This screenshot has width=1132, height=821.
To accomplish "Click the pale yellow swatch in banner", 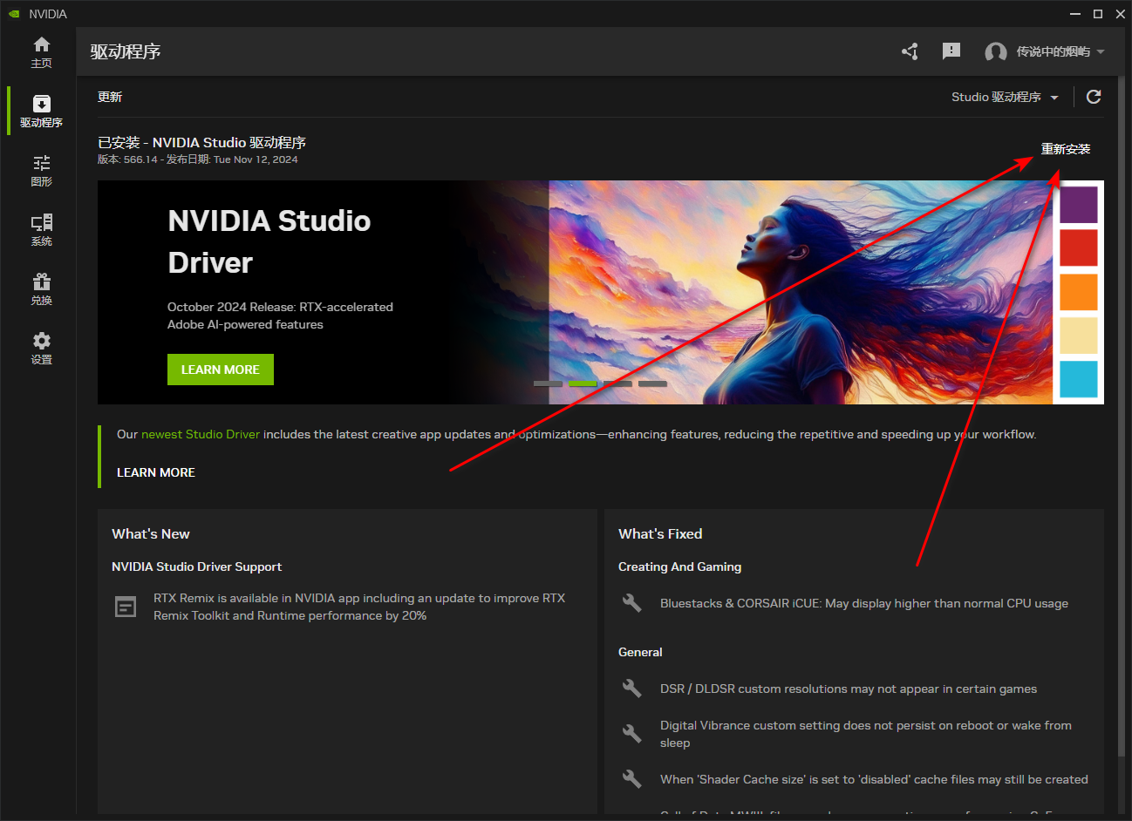I will click(x=1079, y=336).
